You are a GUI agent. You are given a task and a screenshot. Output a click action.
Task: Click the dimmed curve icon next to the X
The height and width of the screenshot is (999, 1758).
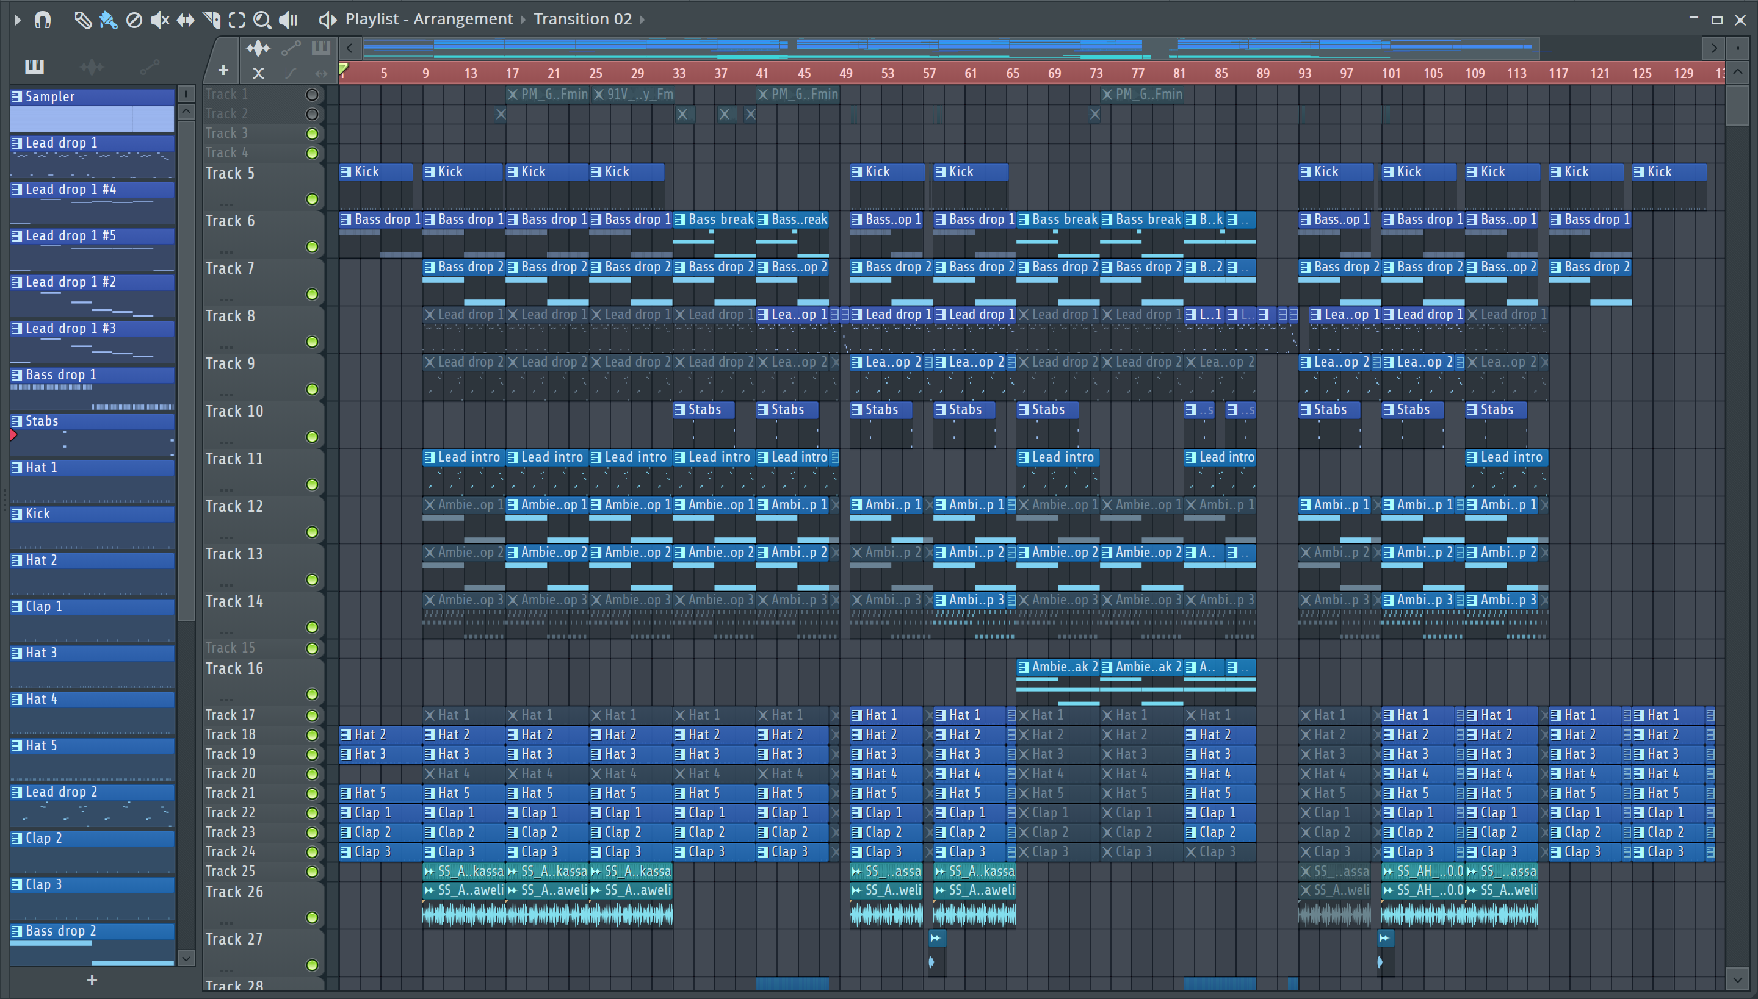coord(291,73)
